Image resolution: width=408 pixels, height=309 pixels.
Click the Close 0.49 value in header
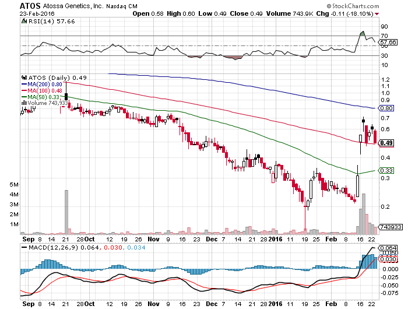(x=246, y=13)
